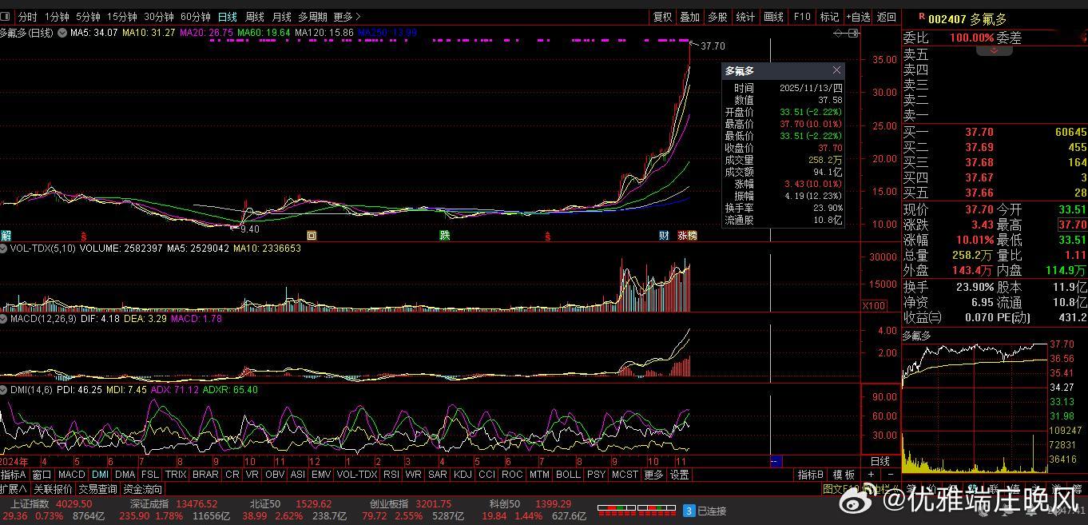The height and width of the screenshot is (525, 1088).
Task: Select the 日线 period
Action: [228, 17]
